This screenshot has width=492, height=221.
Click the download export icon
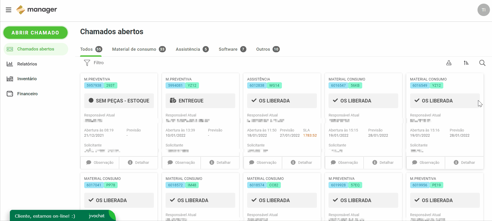point(449,63)
